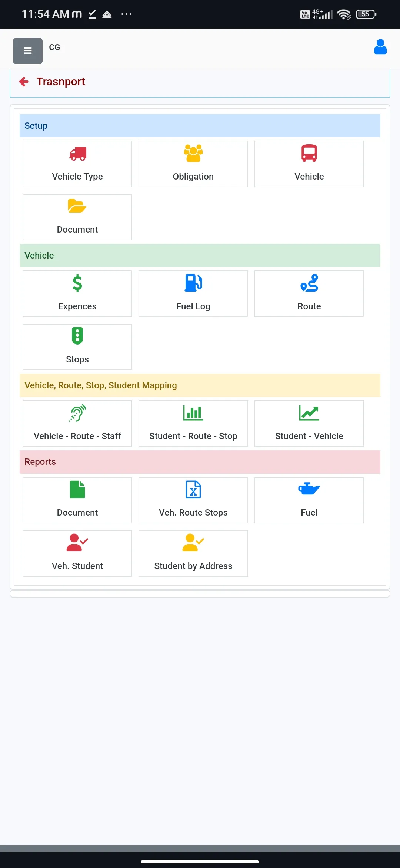Click the CG brand text
Image resolution: width=400 pixels, height=868 pixels.
(x=54, y=47)
